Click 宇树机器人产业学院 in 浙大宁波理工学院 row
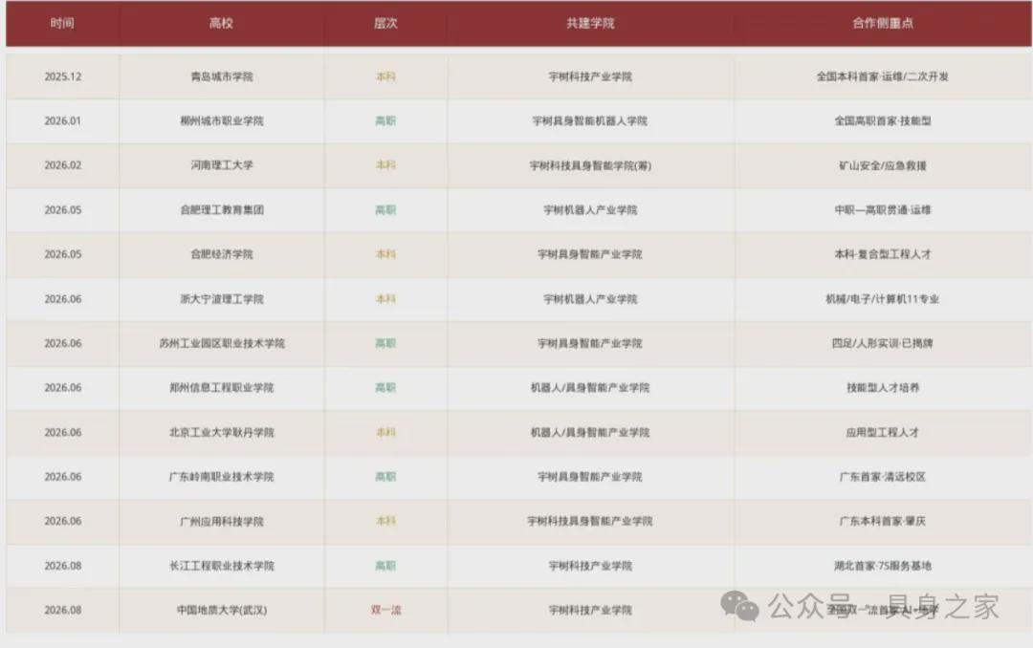Viewport: 1033px width, 648px height. [590, 299]
